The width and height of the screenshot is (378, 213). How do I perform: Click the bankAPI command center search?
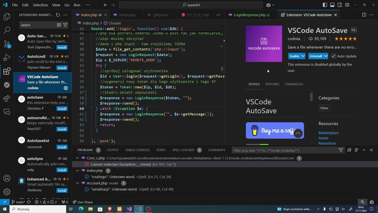pyautogui.click(x=191, y=5)
